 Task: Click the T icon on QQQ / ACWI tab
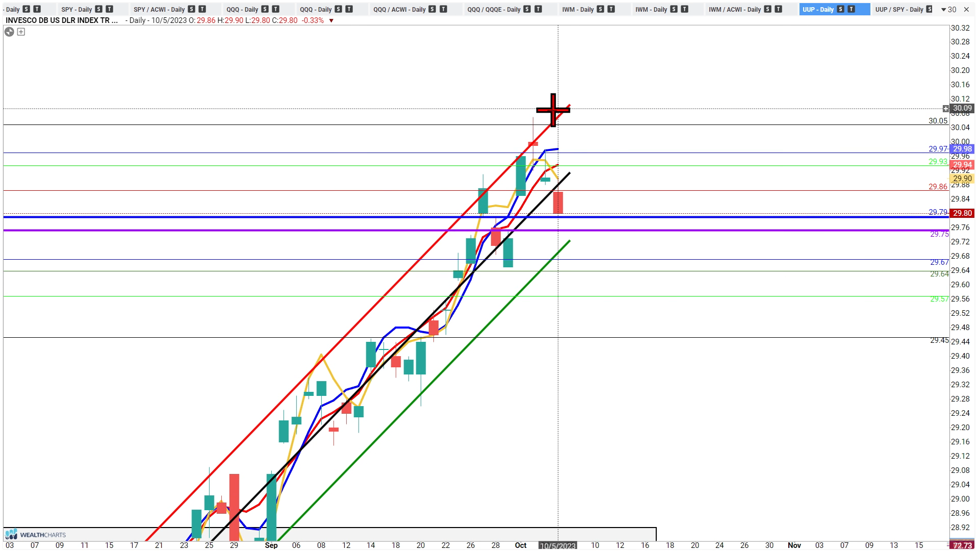(443, 9)
